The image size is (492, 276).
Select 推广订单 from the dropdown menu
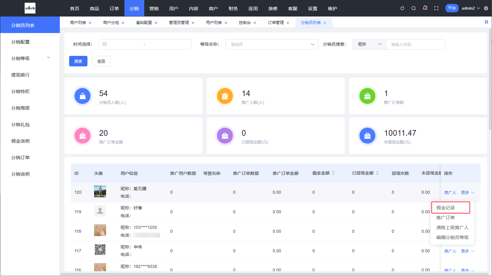[452, 218]
